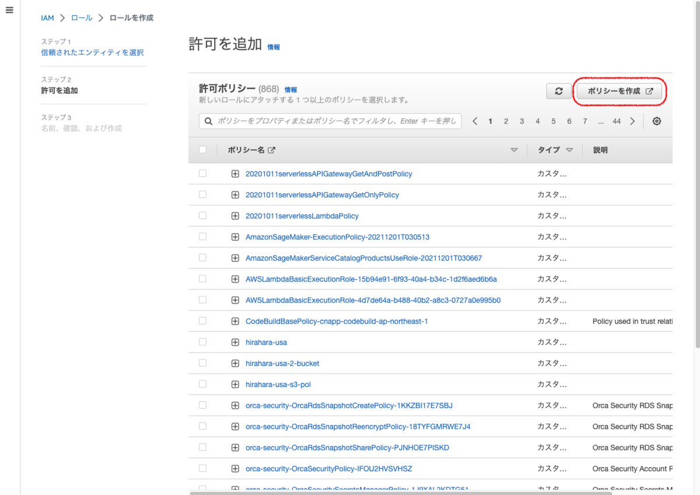Click the search magnifier icon
This screenshot has width=700, height=495.
pyautogui.click(x=208, y=121)
